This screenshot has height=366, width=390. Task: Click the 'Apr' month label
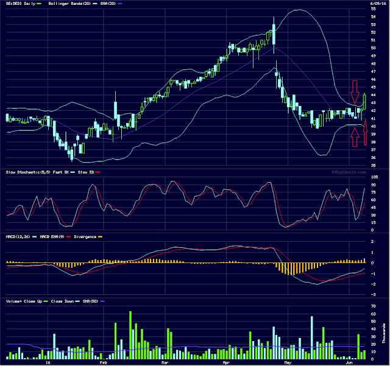click(x=226, y=363)
